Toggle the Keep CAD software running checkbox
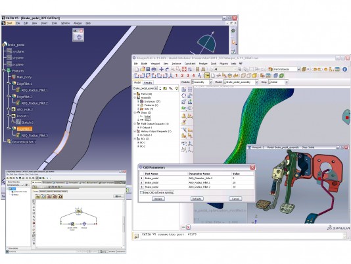351x264 pixels. pos(141,192)
